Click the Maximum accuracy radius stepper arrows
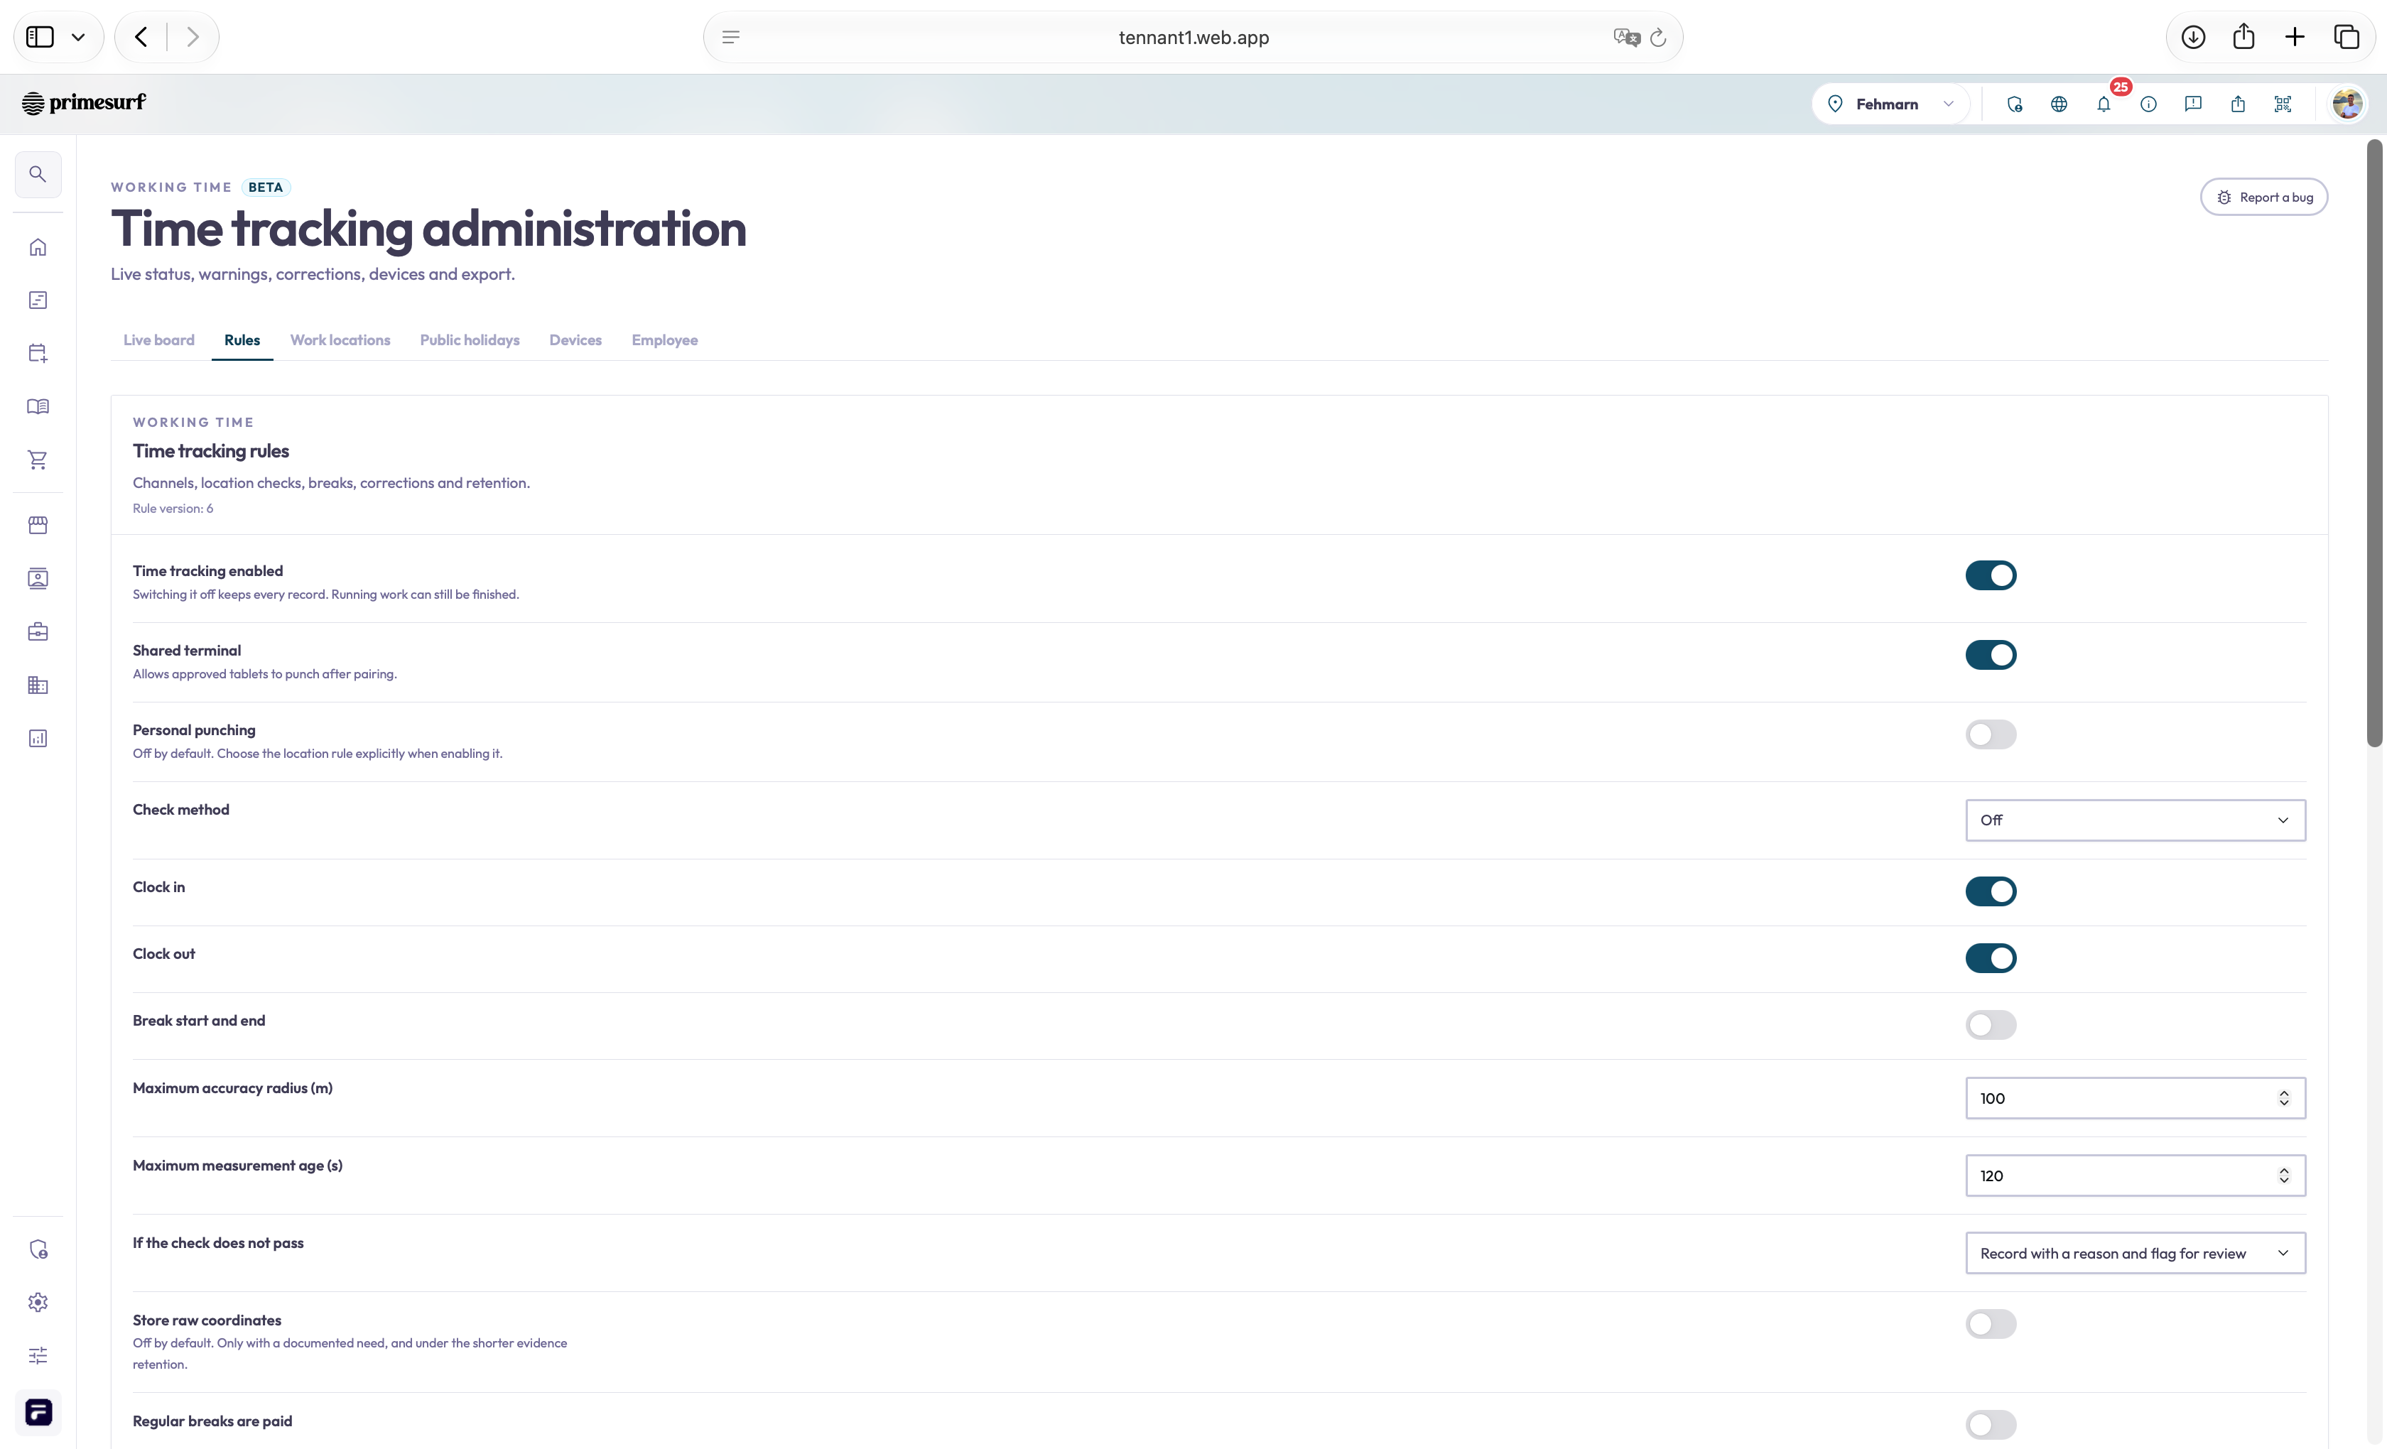The width and height of the screenshot is (2387, 1449). coord(2283,1098)
